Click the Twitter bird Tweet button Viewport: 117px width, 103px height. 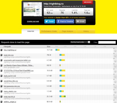click(x=50, y=21)
